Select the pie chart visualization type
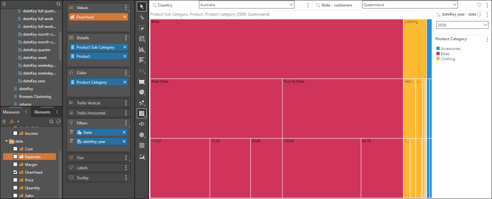This screenshot has width=492, height=199. [142, 92]
